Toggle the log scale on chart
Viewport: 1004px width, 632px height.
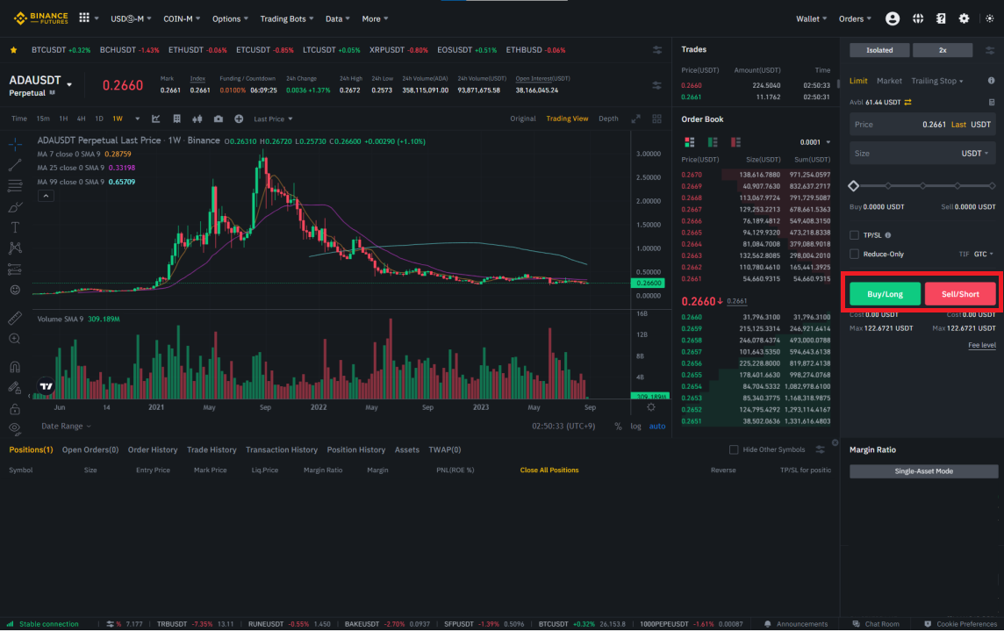(635, 426)
